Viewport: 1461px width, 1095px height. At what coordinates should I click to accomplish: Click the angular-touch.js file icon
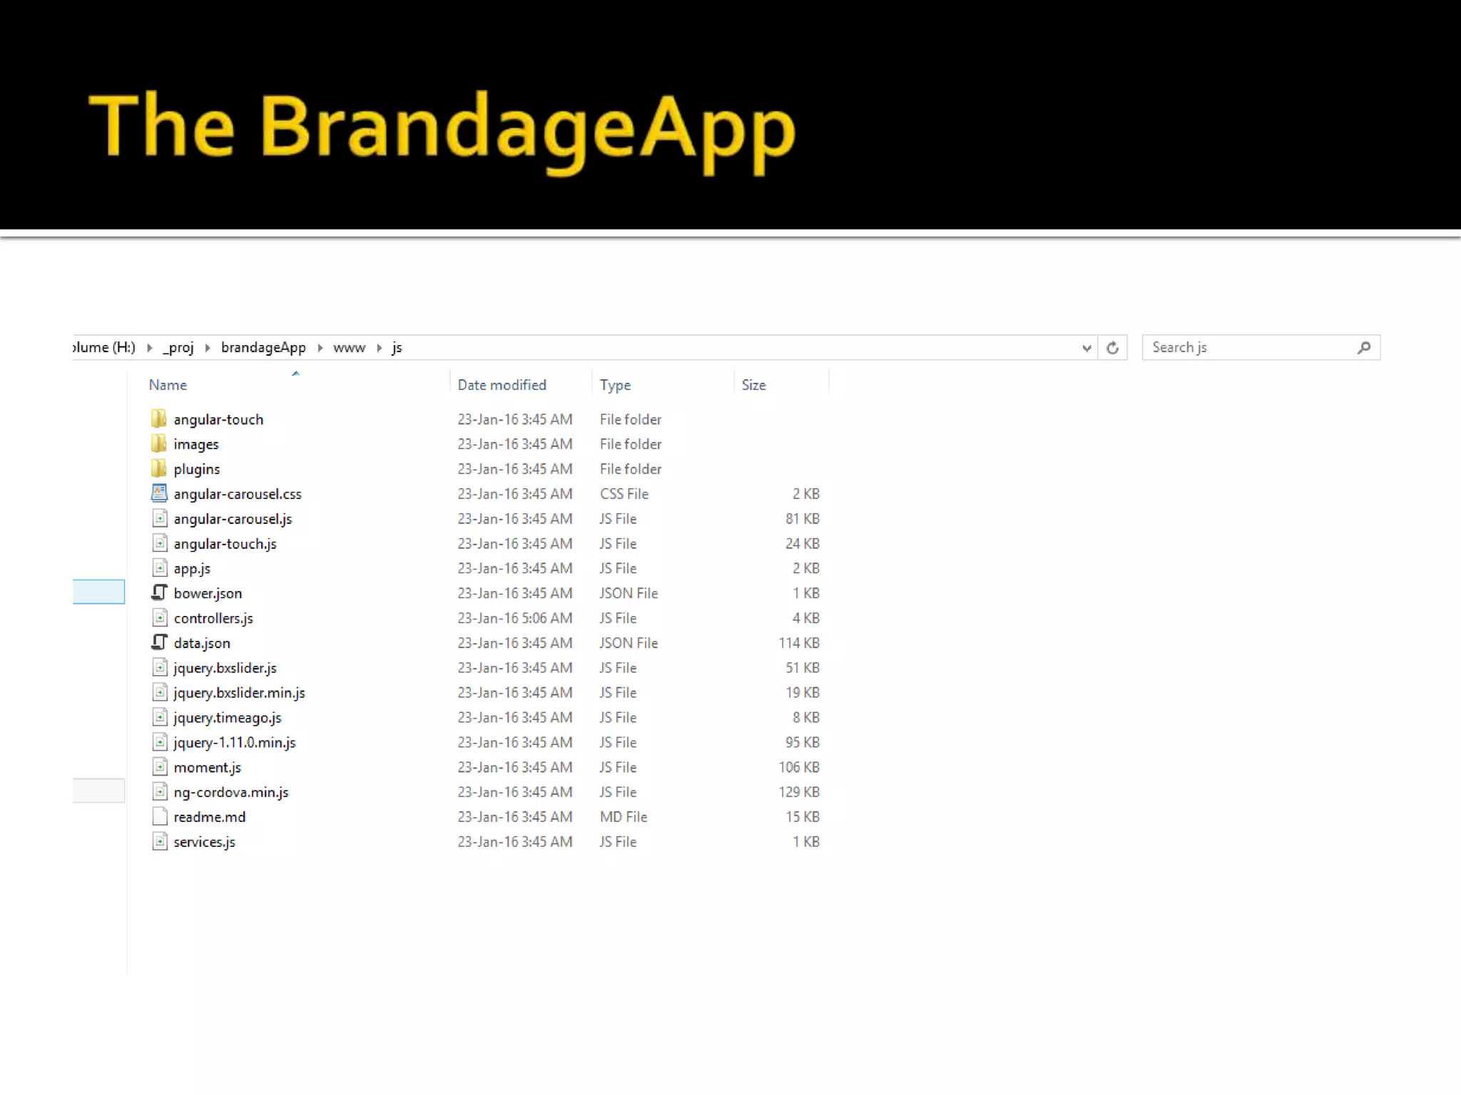click(x=160, y=543)
